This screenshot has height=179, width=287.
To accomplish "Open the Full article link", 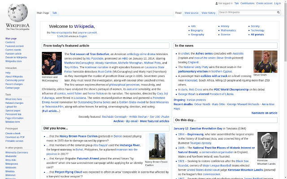I will pos(51,111).
